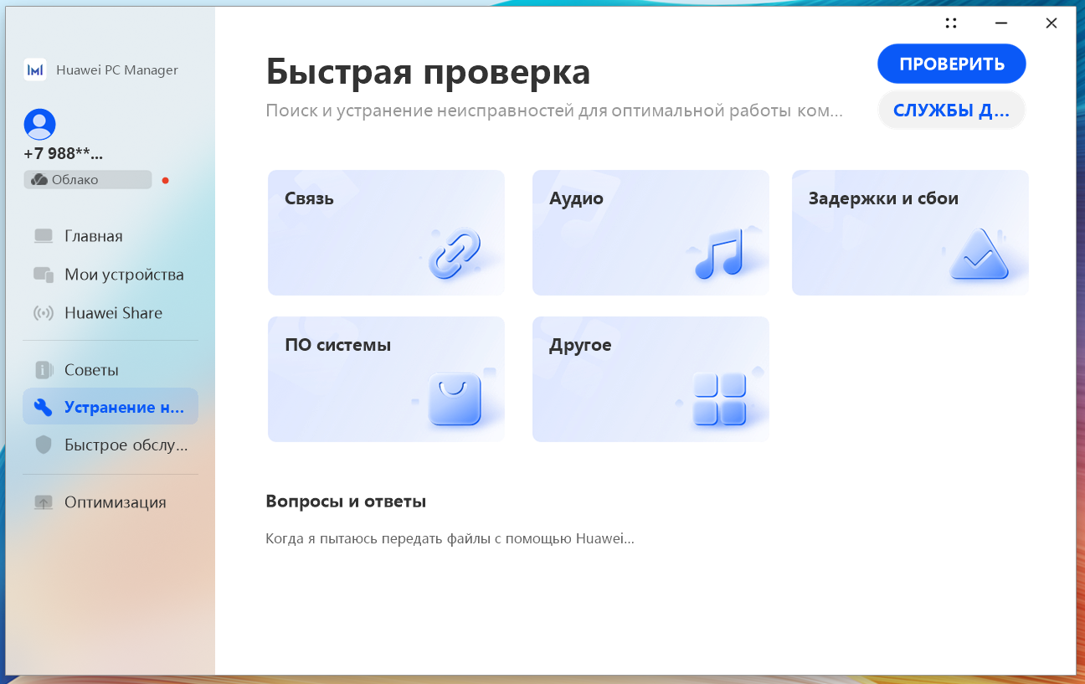Open the user profile avatar
Image resolution: width=1085 pixels, height=684 pixels.
[x=39, y=124]
